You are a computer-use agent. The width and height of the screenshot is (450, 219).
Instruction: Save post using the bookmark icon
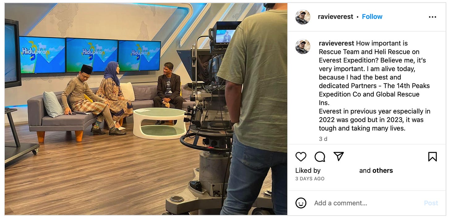coord(432,157)
